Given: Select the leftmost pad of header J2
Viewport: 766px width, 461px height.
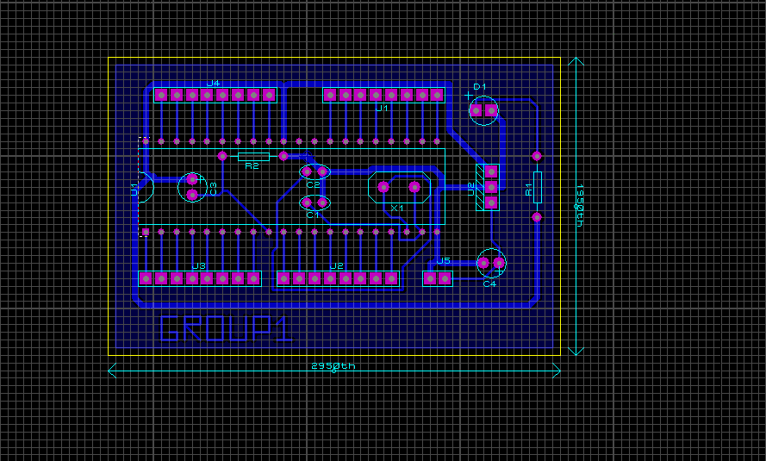Looking at the screenshot, I should (x=283, y=279).
